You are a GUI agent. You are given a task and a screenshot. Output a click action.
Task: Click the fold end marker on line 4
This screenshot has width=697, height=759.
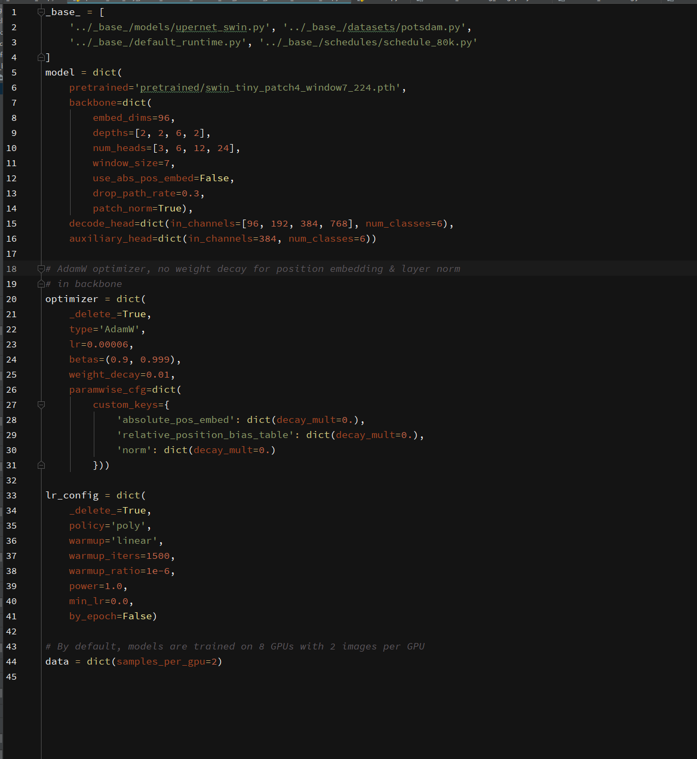pos(42,57)
